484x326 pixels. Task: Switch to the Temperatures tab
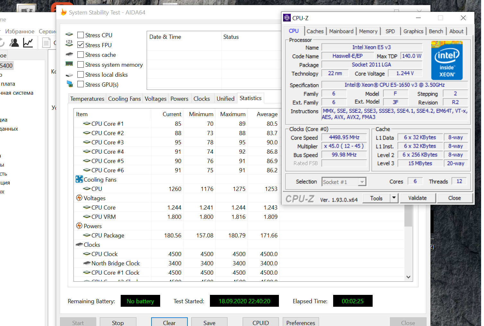click(x=87, y=99)
